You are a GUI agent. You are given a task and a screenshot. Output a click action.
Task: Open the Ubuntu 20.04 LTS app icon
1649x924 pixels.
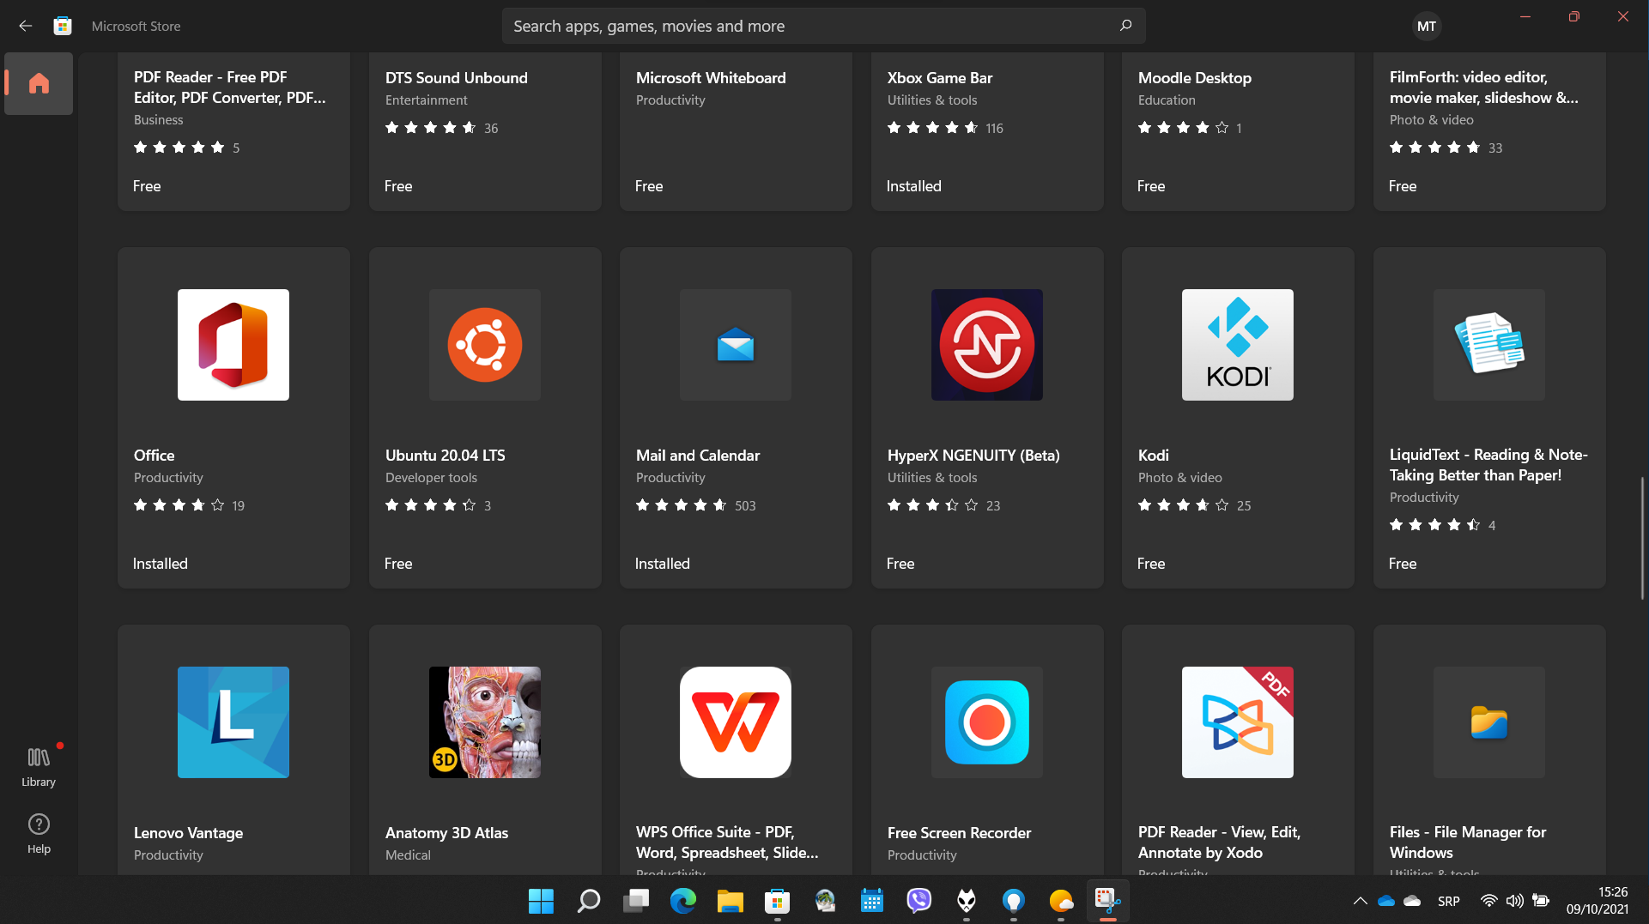click(485, 345)
